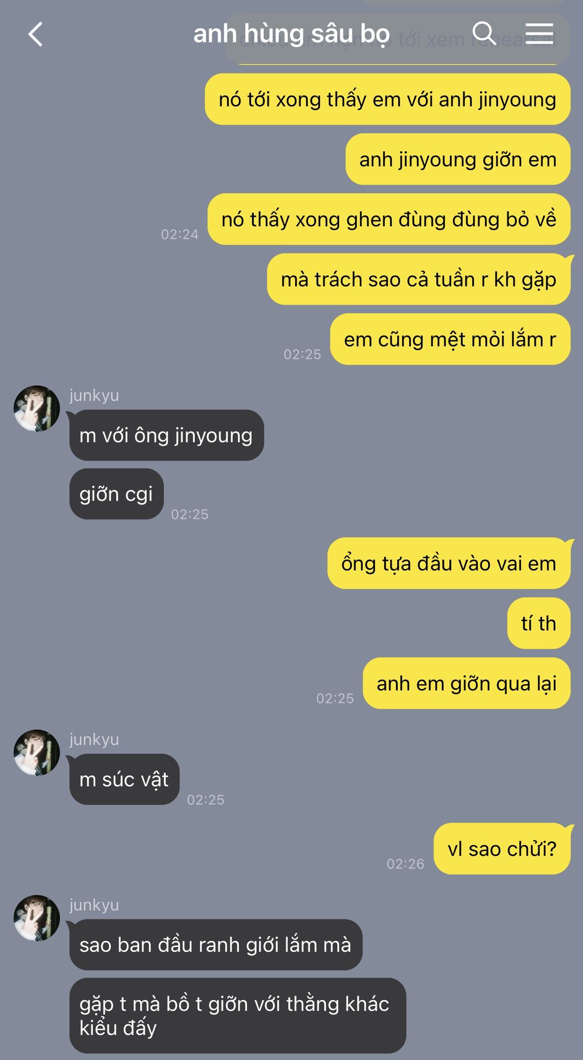Tap the short 'tí th' bubble
The image size is (583, 1060).
(x=539, y=623)
